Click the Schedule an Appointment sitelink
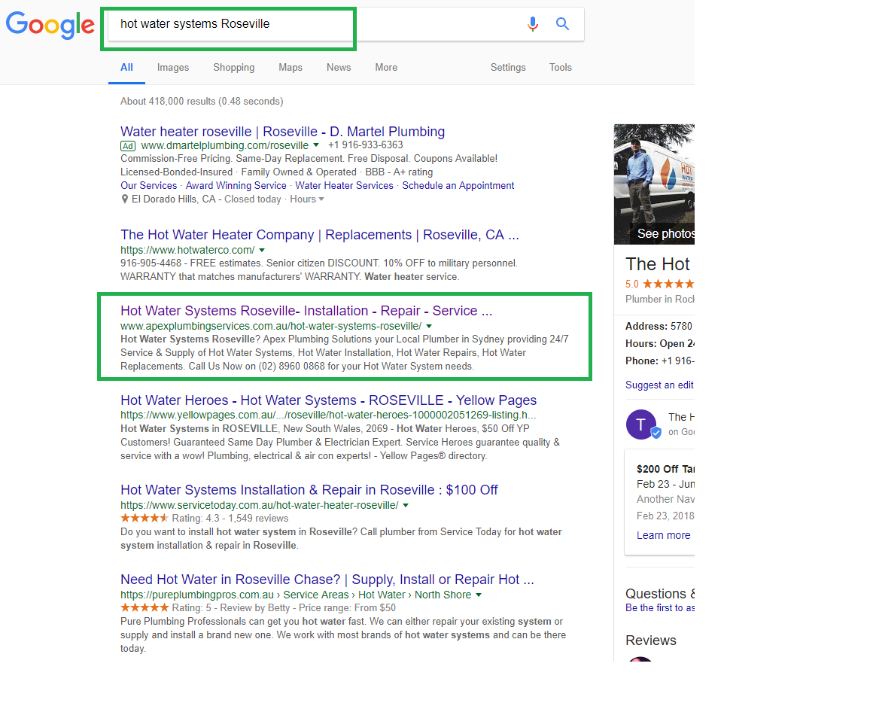The image size is (870, 706). [458, 185]
